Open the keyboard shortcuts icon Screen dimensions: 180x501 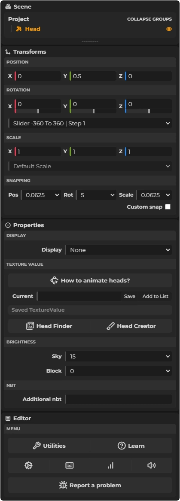tap(69, 465)
